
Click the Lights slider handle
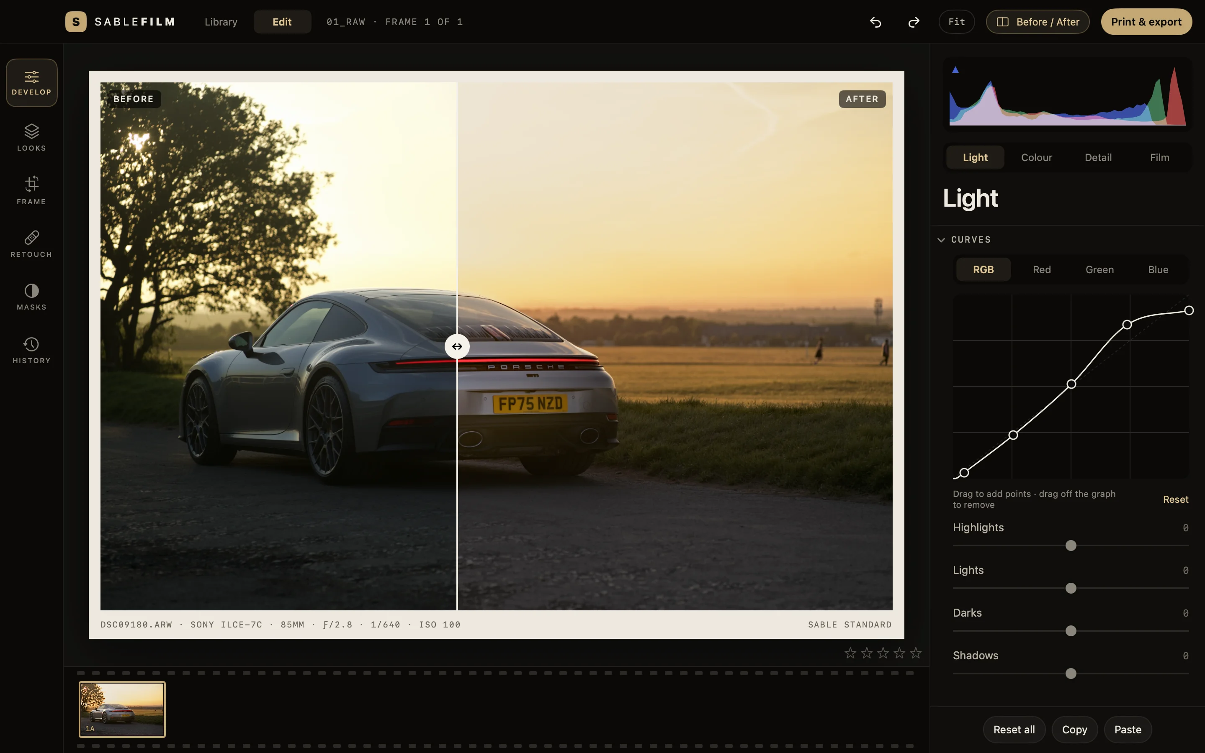(x=1071, y=588)
